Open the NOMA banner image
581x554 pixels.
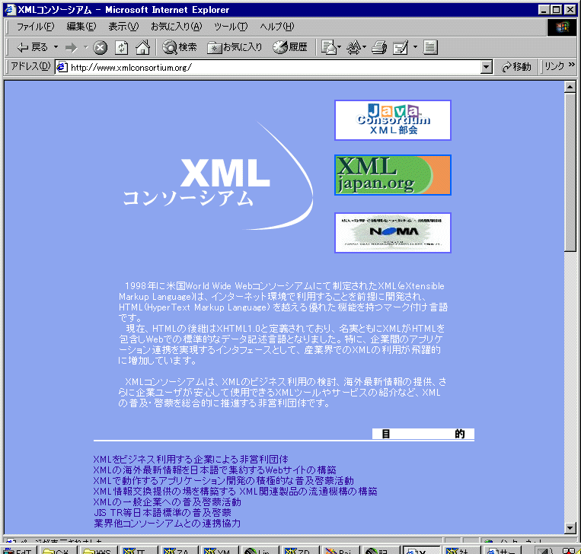[x=393, y=233]
